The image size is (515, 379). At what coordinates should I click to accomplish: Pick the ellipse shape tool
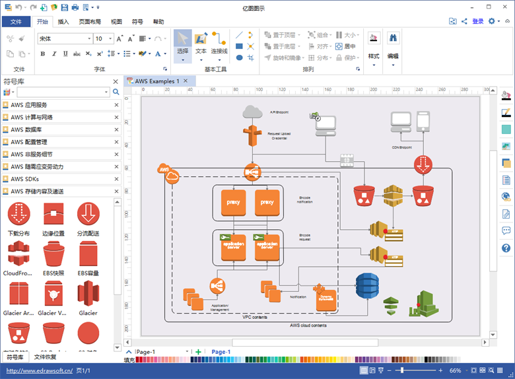pos(240,58)
